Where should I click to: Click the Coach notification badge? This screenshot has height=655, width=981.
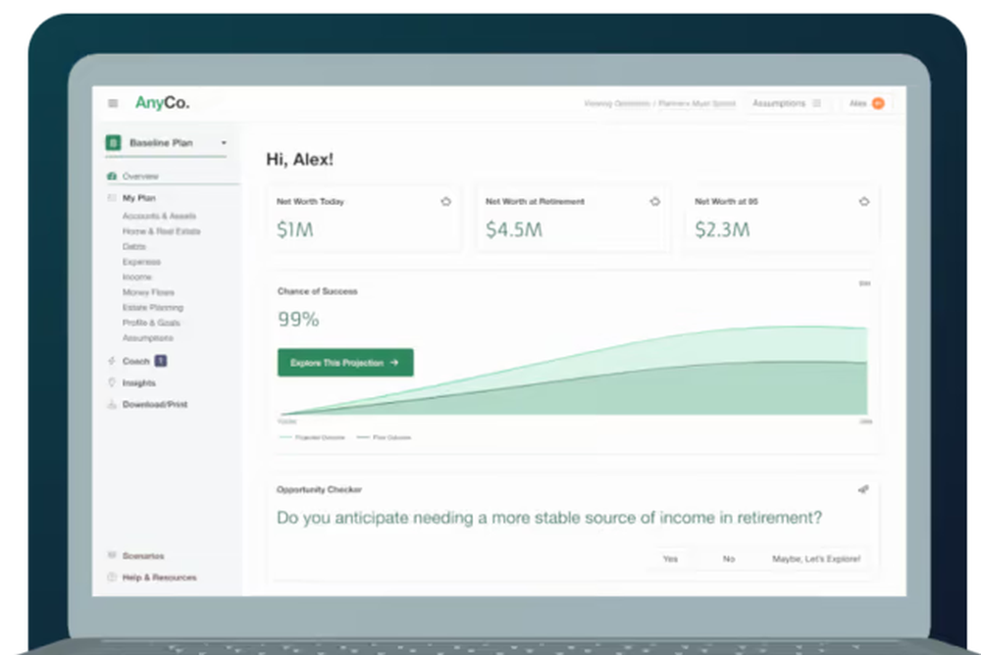point(161,361)
